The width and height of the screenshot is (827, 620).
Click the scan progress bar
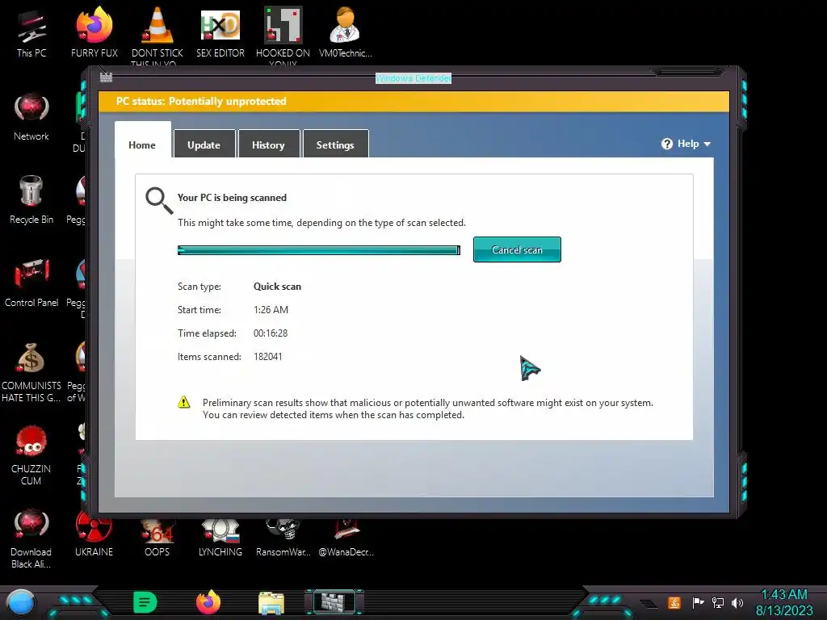tap(318, 250)
